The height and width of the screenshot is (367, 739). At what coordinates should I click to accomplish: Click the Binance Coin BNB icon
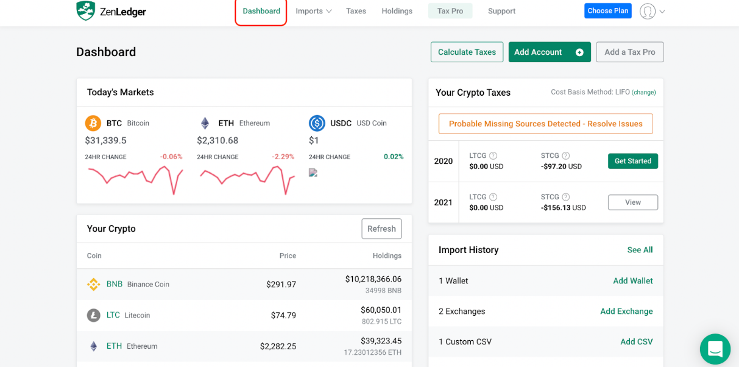[93, 284]
